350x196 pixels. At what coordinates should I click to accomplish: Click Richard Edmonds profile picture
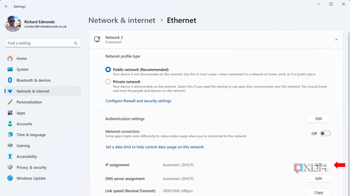tap(13, 24)
